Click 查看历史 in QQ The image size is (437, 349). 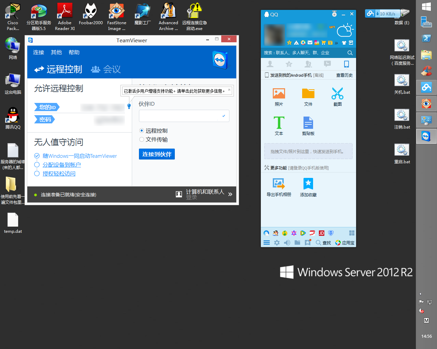344,75
